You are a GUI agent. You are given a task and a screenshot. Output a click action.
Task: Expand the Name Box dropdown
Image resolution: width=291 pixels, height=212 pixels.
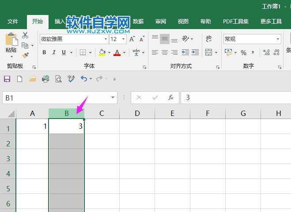pos(113,97)
